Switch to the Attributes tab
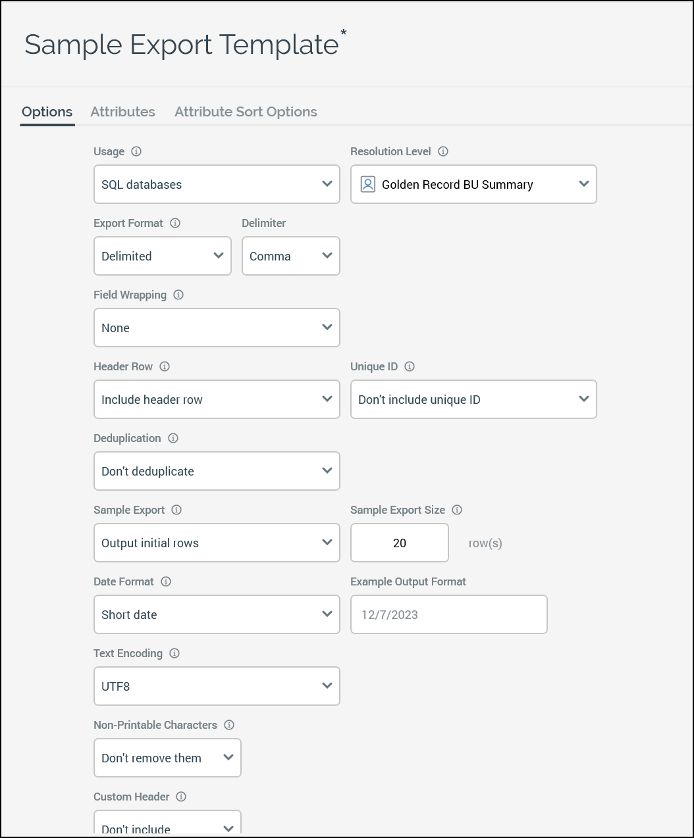 [122, 112]
